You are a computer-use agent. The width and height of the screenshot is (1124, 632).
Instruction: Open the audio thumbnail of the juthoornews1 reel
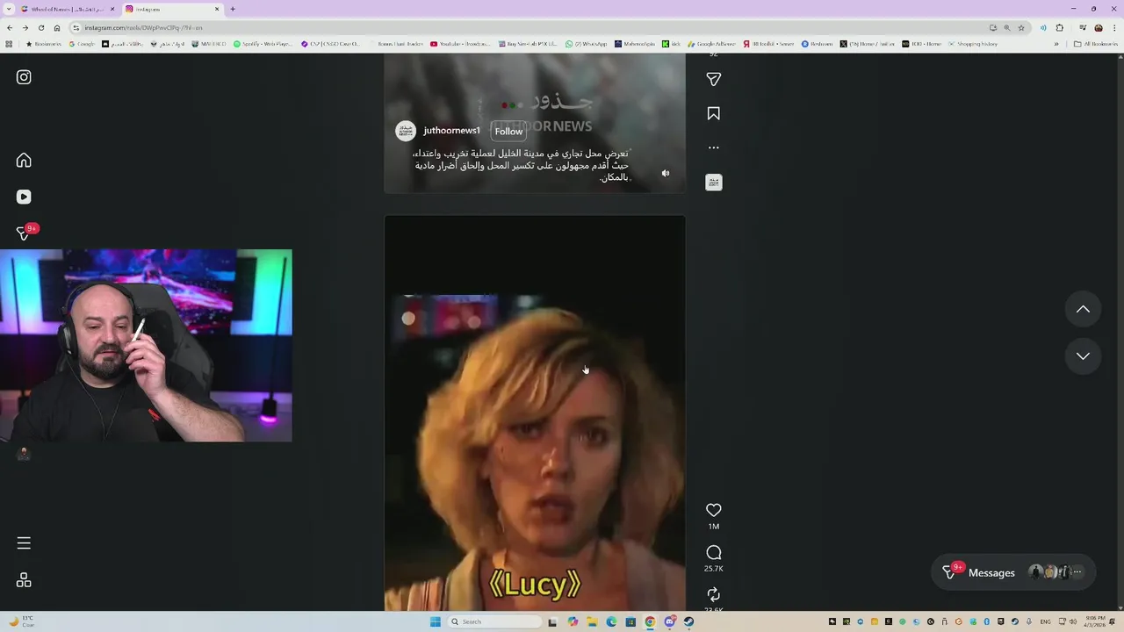pyautogui.click(x=714, y=182)
